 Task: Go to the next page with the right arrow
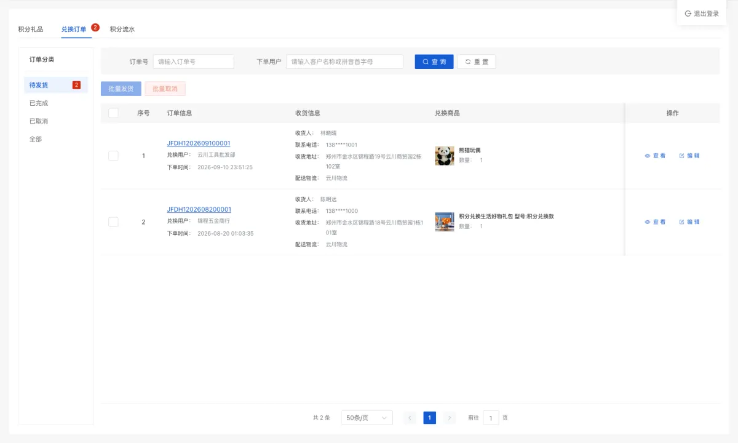[450, 418]
